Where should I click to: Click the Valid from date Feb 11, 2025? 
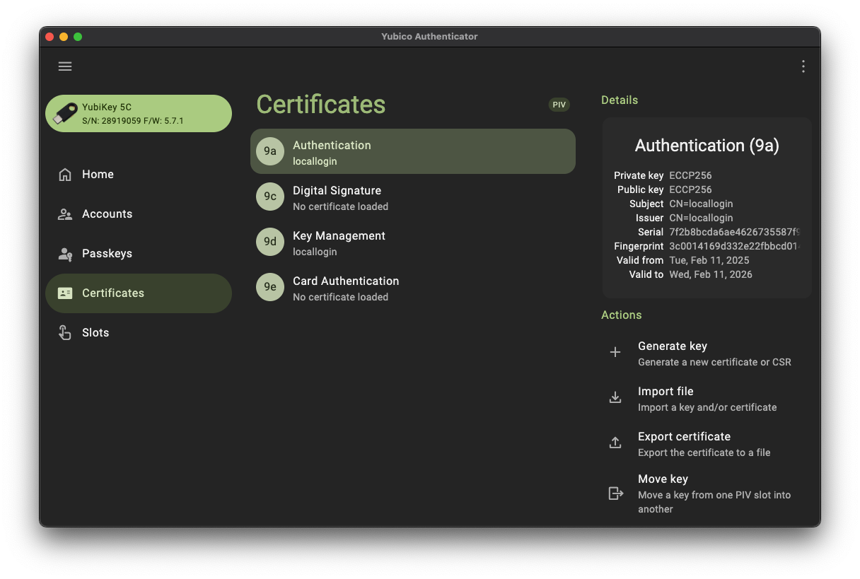(x=709, y=260)
